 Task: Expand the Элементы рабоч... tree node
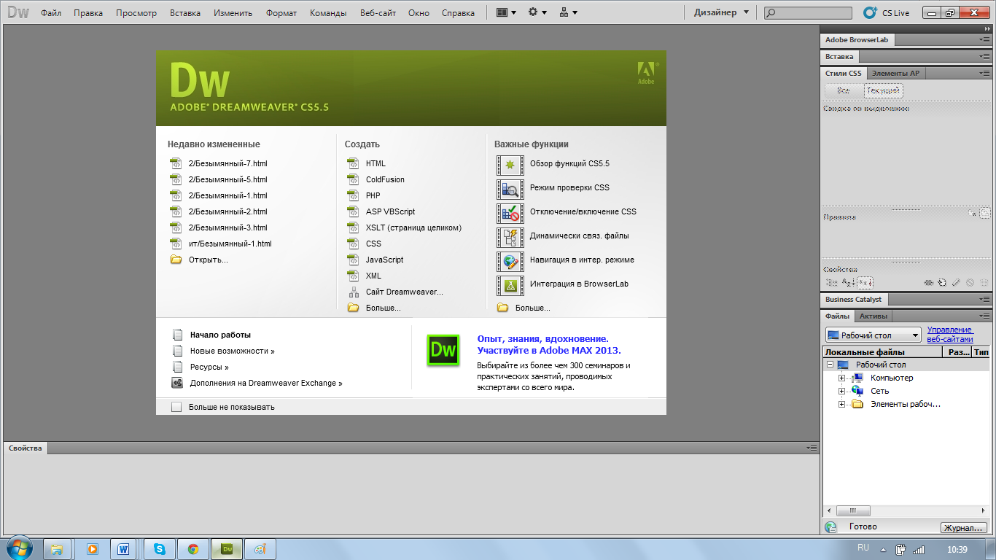coord(841,404)
